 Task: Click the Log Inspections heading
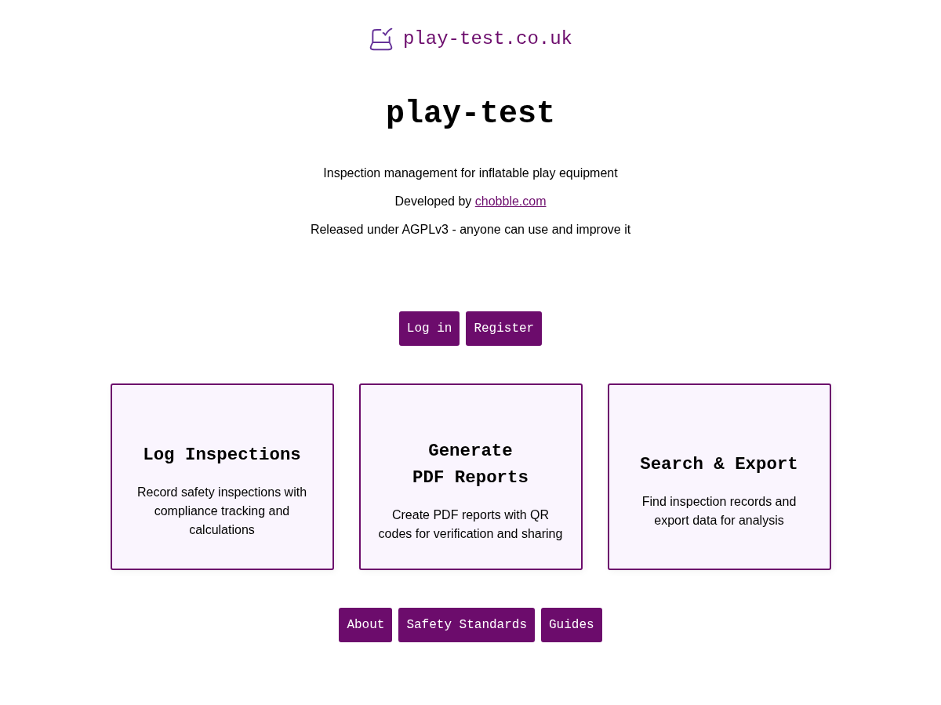[222, 454]
